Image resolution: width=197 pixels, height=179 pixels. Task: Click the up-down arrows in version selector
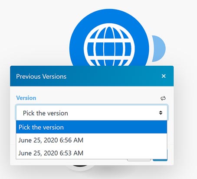pos(161,113)
